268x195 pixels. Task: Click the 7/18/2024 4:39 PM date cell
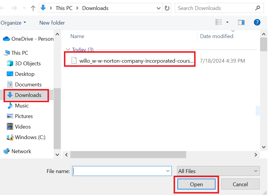tap(222, 61)
